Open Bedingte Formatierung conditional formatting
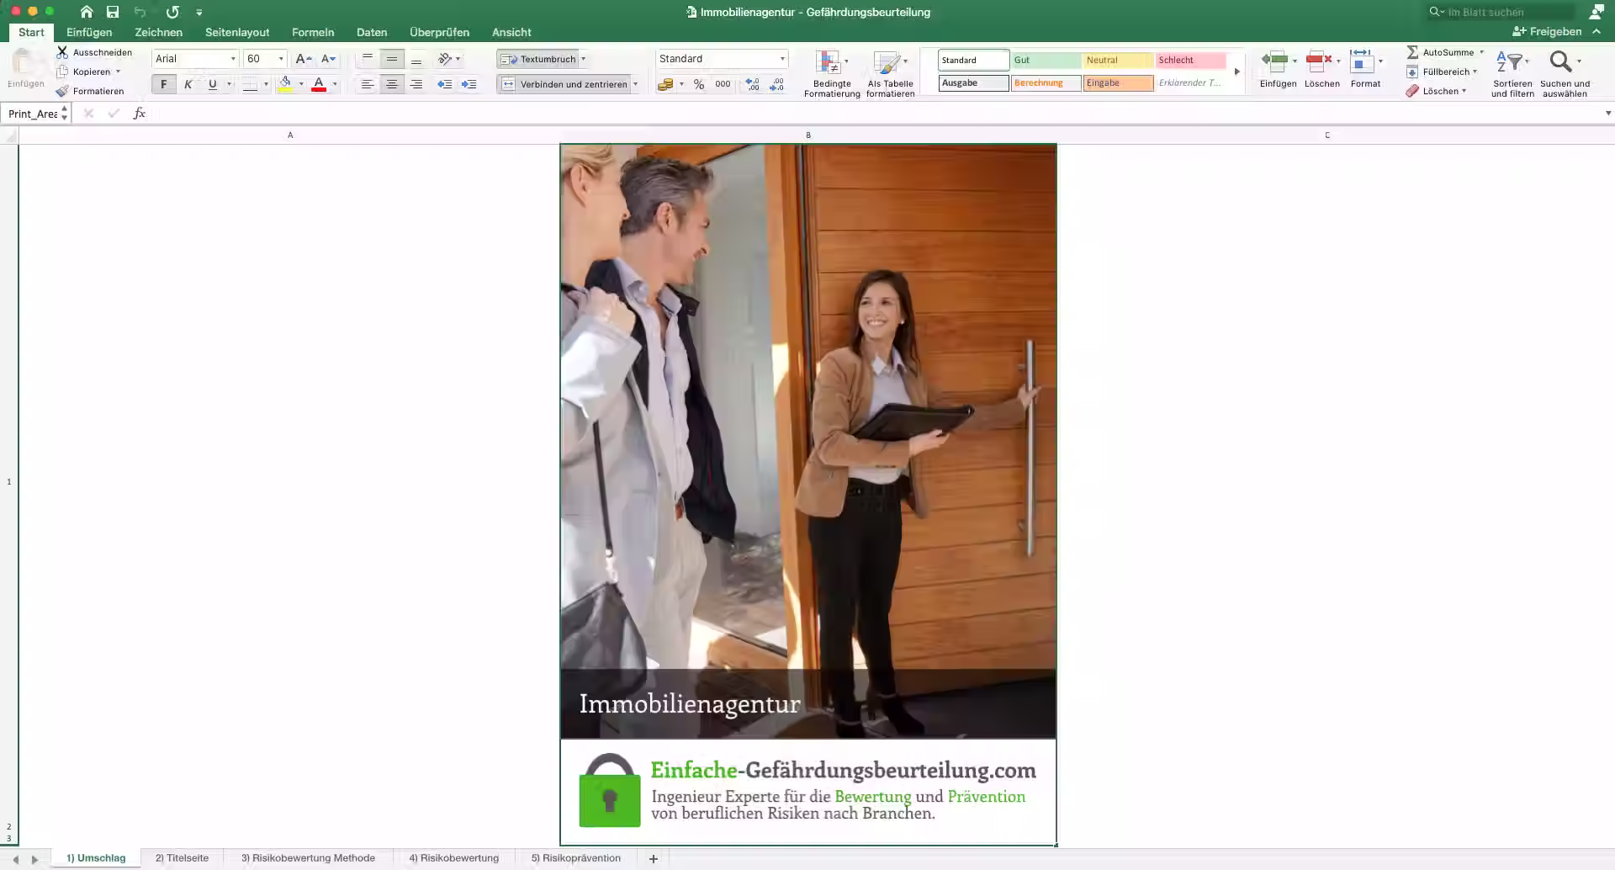 [x=832, y=72]
